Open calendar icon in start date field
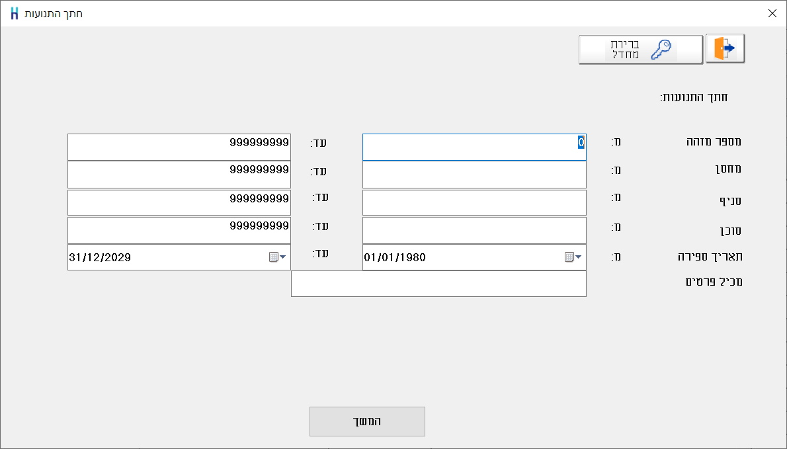The width and height of the screenshot is (787, 449). tap(569, 257)
